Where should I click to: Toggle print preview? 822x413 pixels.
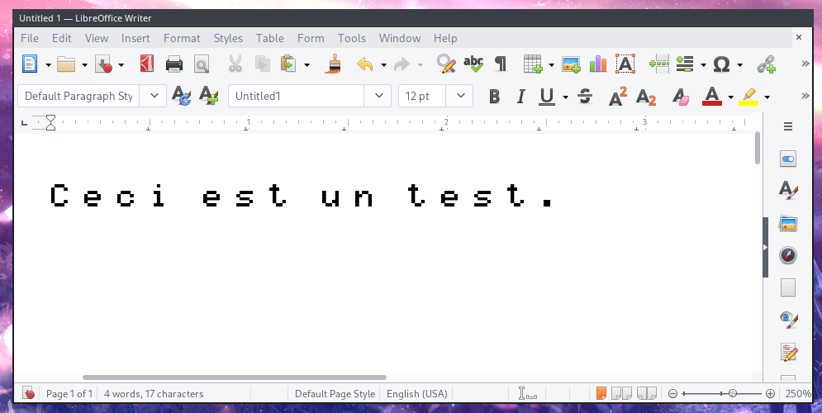point(202,64)
